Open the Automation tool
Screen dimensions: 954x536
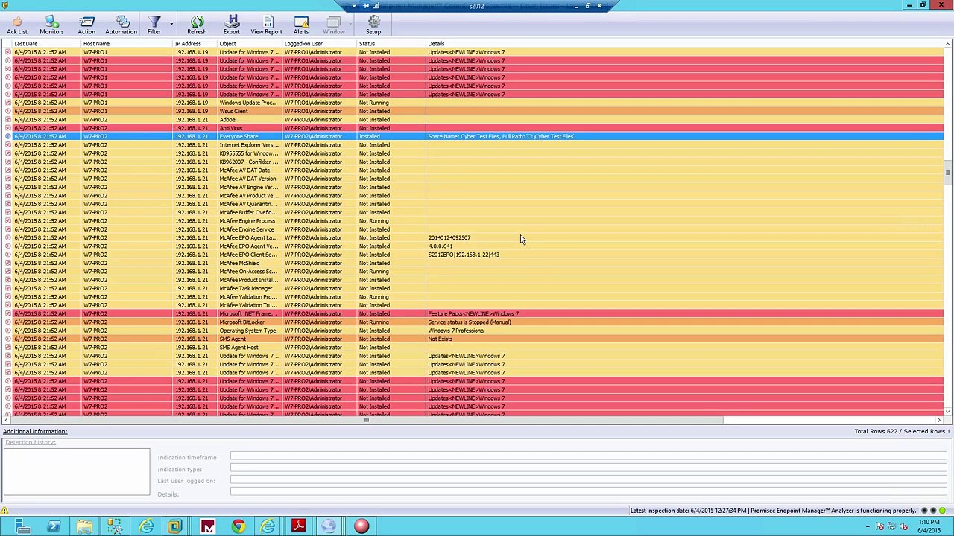coord(121,25)
